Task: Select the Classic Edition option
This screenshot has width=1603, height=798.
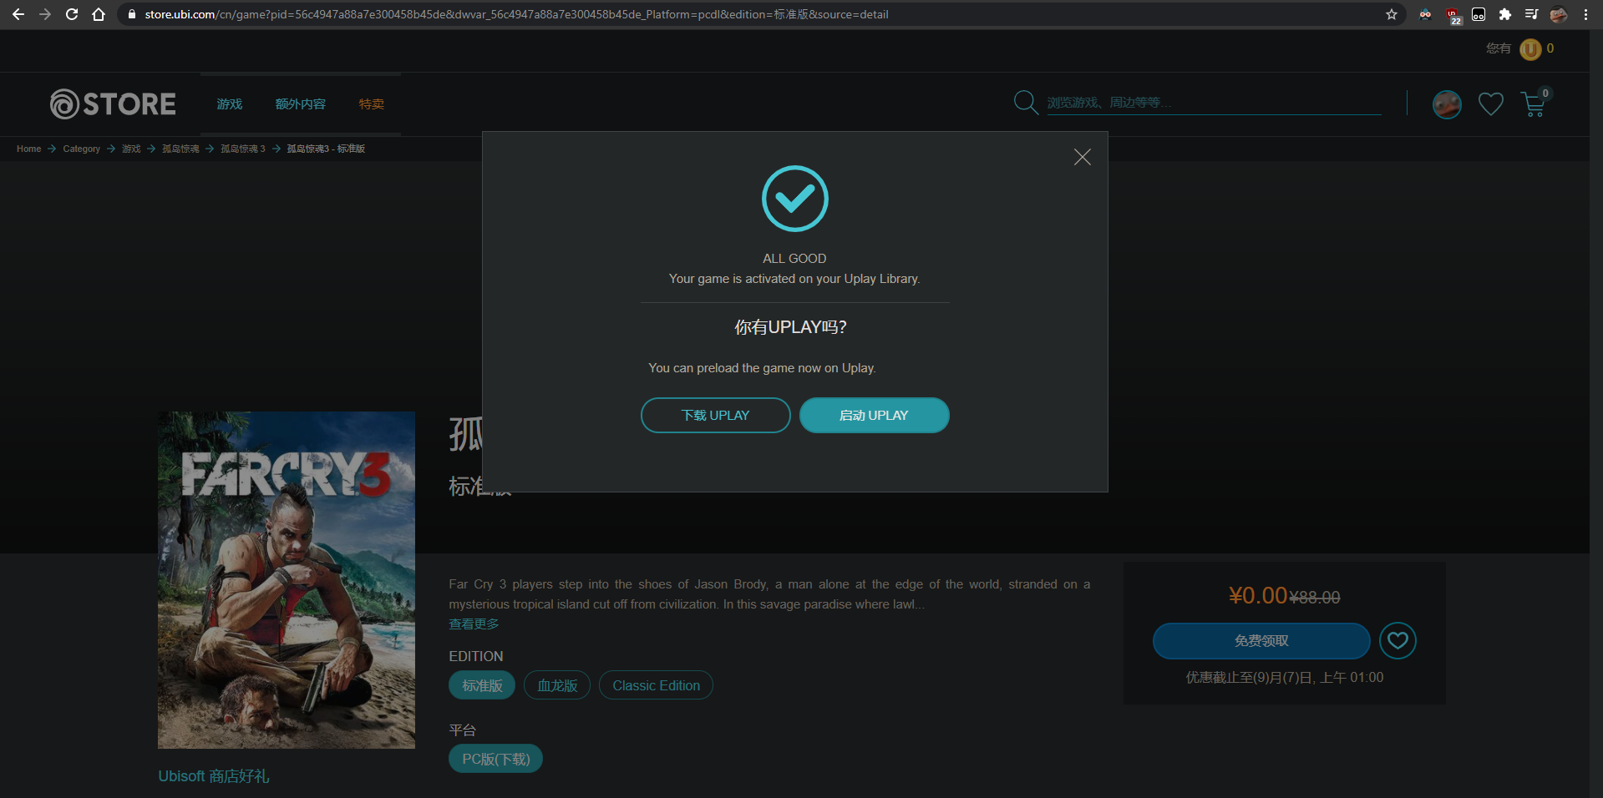Action: tap(656, 685)
